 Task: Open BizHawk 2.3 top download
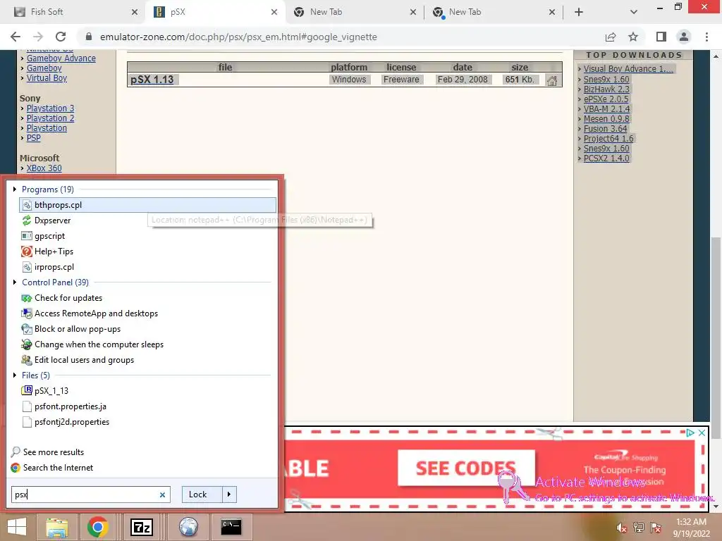(606, 89)
